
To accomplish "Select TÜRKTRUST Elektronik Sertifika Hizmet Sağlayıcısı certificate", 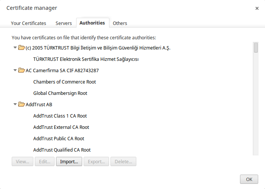I will pyautogui.click(x=86, y=59).
